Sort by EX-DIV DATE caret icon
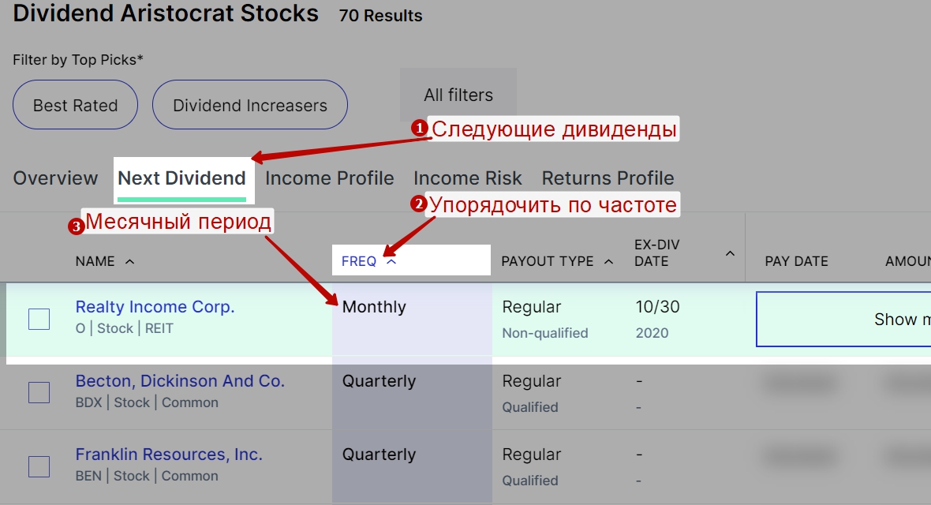 click(x=730, y=253)
